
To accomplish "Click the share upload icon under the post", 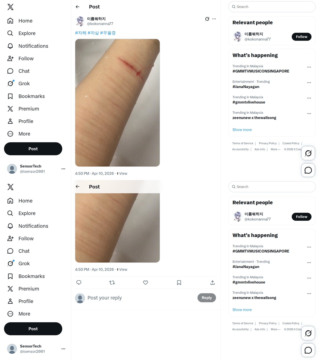I will (x=212, y=282).
